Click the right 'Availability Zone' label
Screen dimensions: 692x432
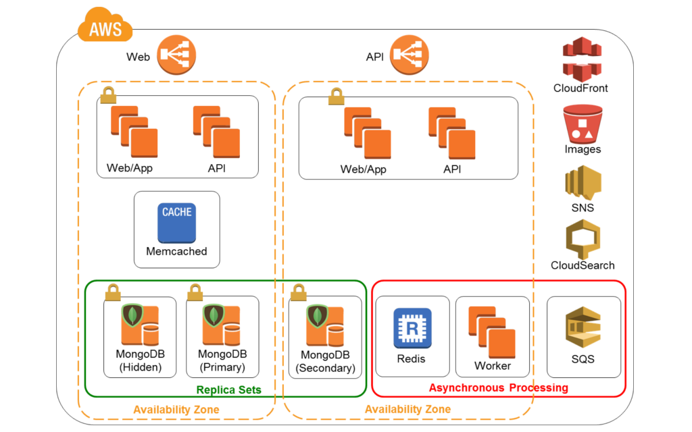[407, 409]
